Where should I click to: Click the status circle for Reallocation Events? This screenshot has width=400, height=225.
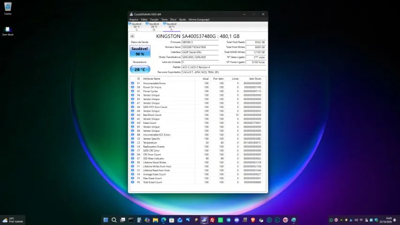coord(132,146)
